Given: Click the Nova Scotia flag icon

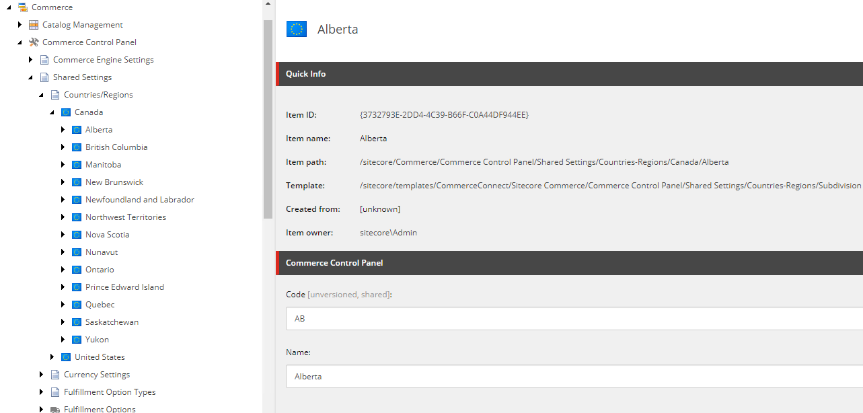Looking at the screenshot, I should [76, 235].
